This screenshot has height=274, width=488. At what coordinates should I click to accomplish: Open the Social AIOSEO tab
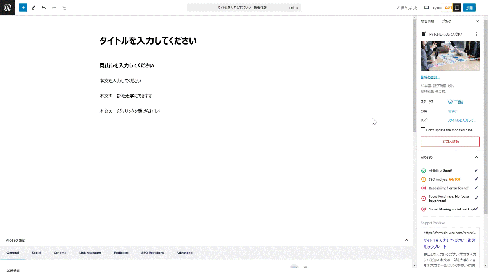(37, 253)
